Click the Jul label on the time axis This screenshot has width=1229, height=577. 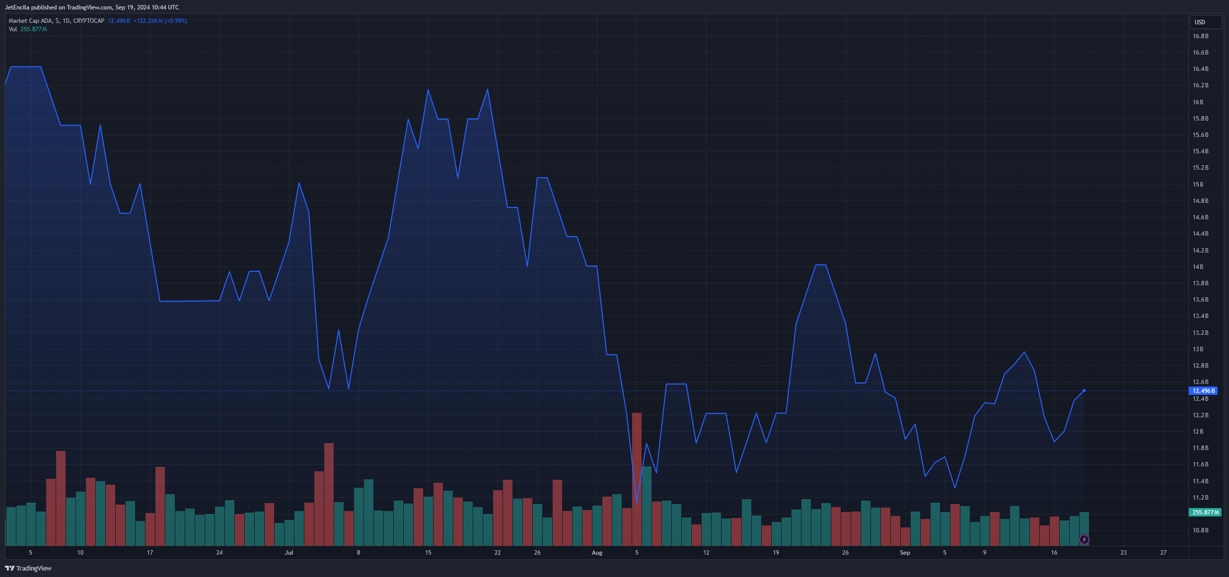(x=289, y=552)
